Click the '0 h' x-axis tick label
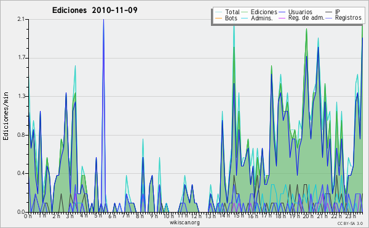369x228 pixels. coord(28,216)
